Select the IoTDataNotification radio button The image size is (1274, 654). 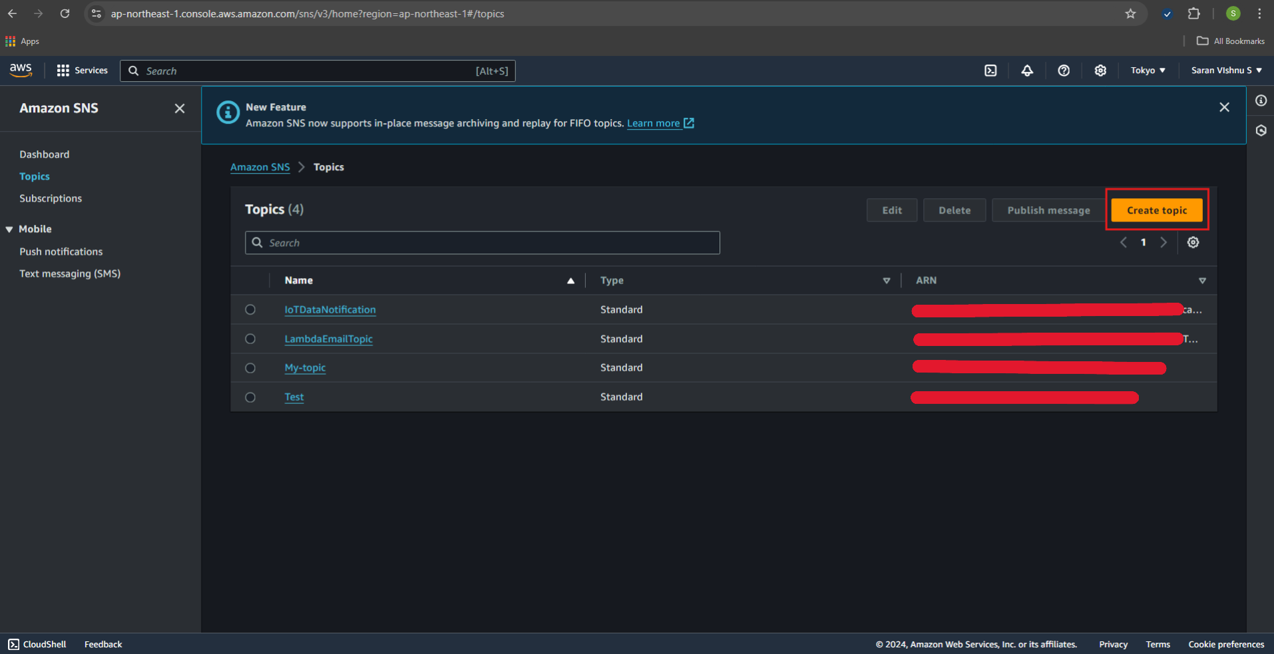(x=250, y=310)
